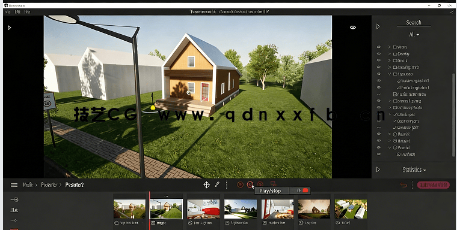Click the checkmark icon at top right
This screenshot has width=457, height=230.
[x=452, y=12]
